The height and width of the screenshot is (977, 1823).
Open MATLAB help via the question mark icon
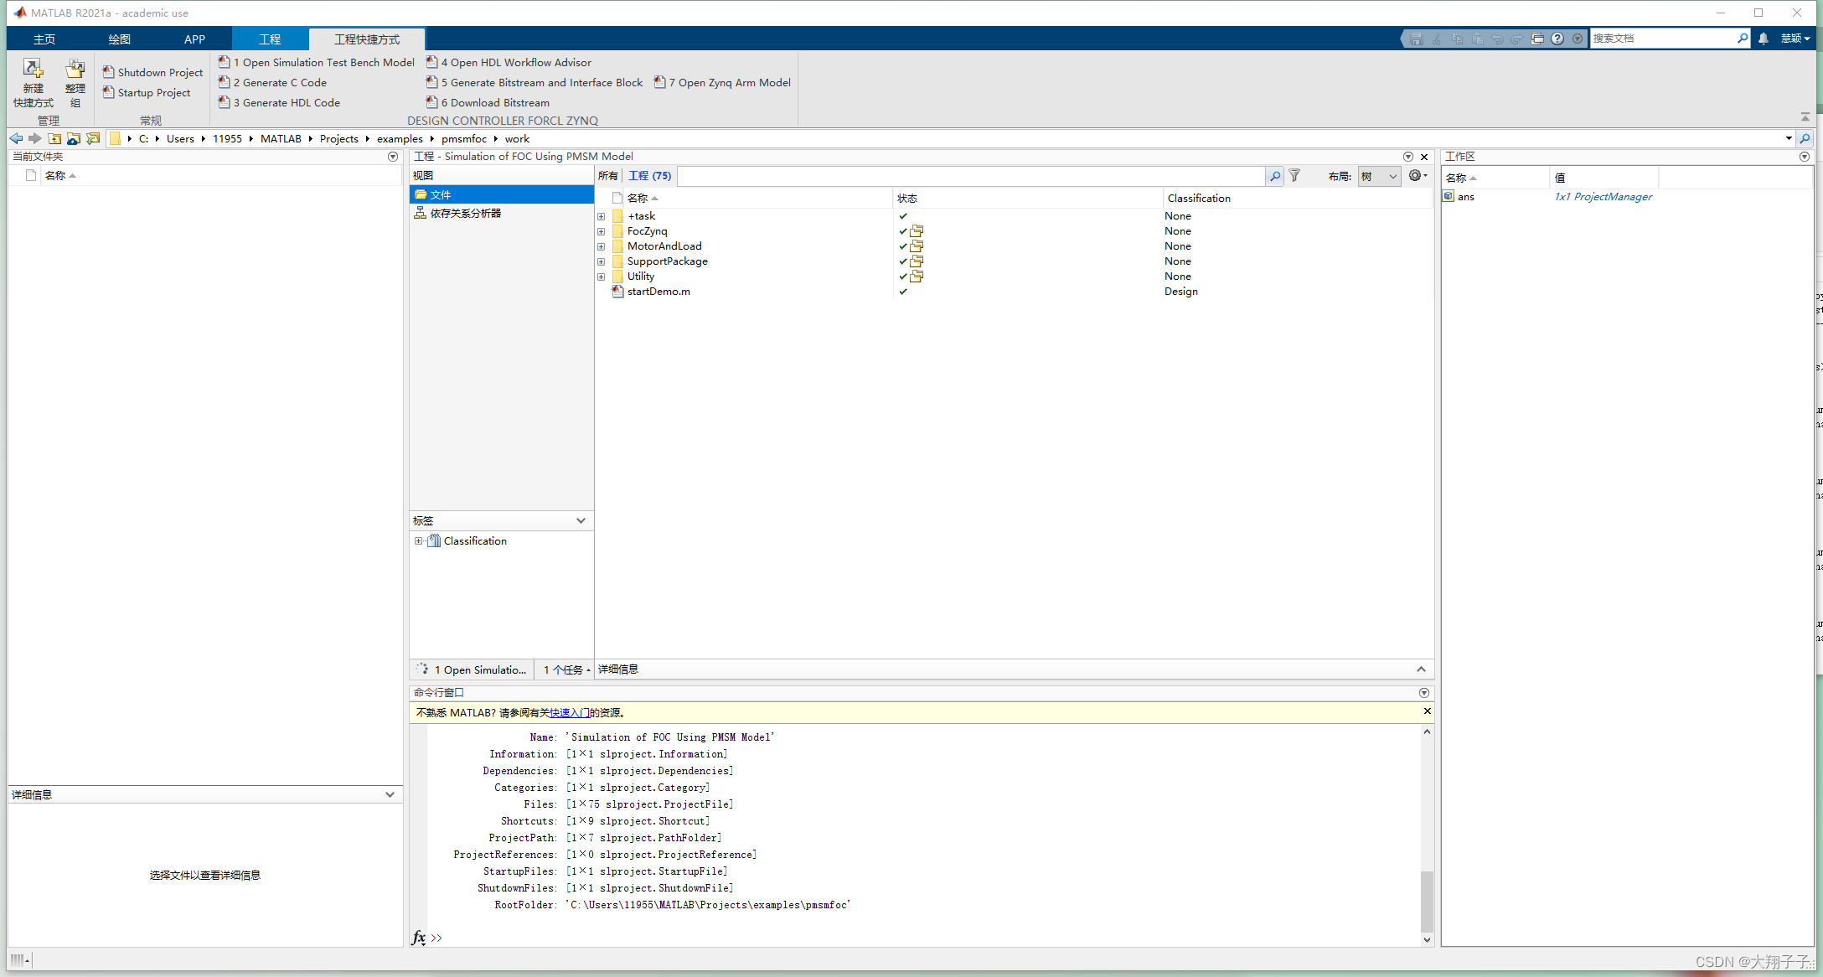[x=1557, y=39]
